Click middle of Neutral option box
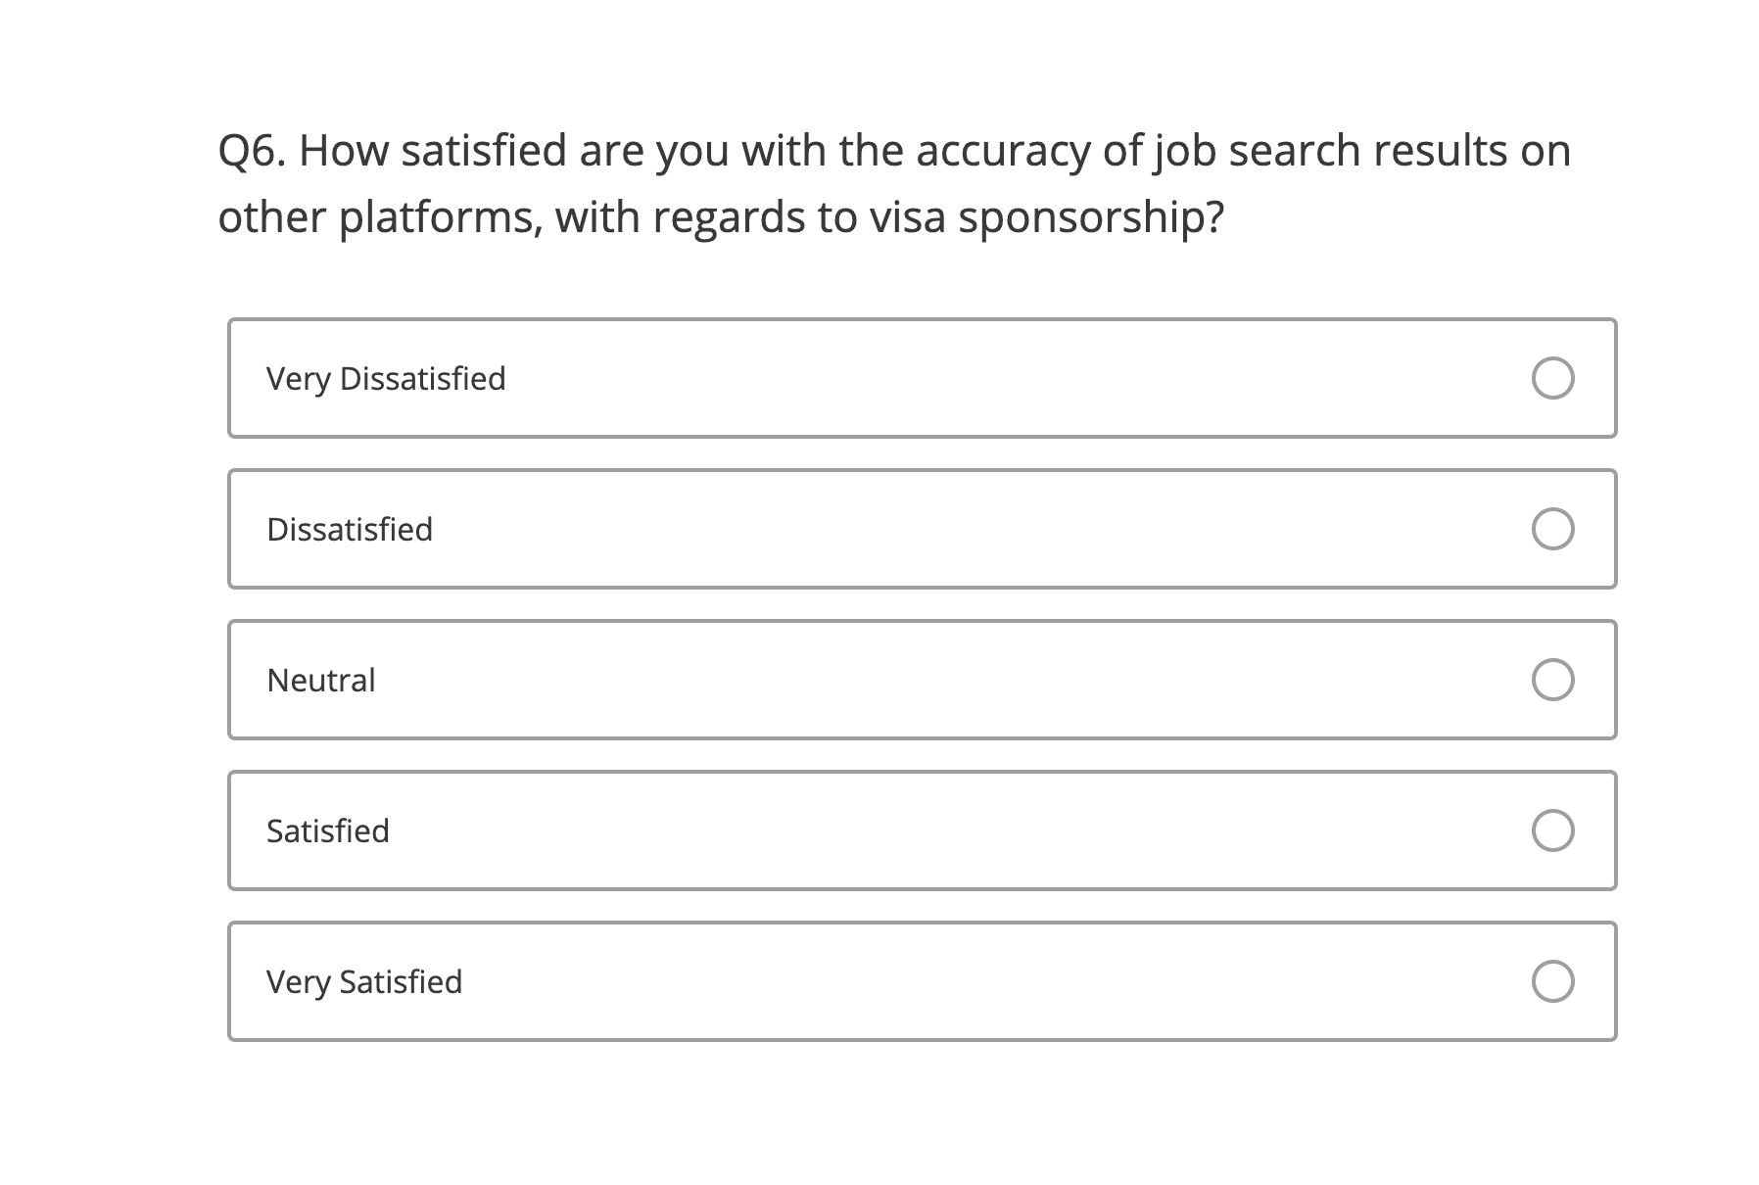 point(922,680)
